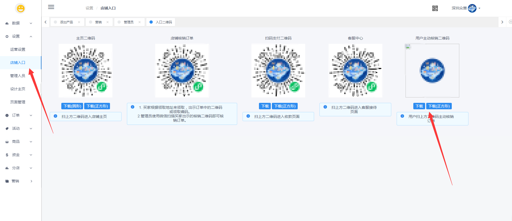Image resolution: width=512 pixels, height=221 pixels.
Task: Click the 分店 chart icon
Action: pyautogui.click(x=7, y=168)
